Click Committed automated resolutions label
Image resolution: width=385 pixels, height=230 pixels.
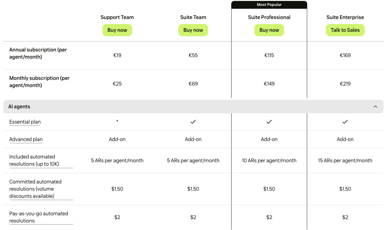(x=35, y=189)
